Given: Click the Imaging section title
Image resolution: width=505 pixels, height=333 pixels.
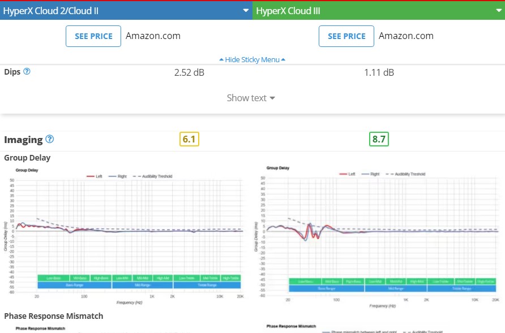Looking at the screenshot, I should [23, 140].
